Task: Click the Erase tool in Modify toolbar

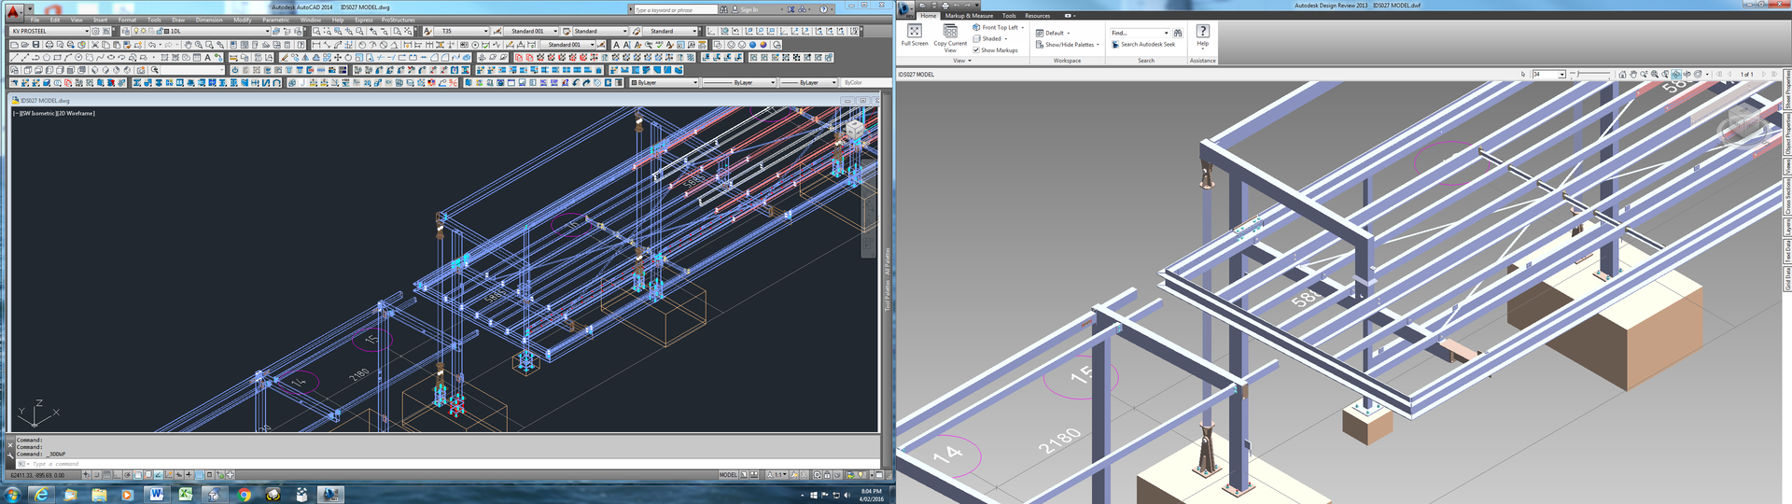Action: click(x=284, y=58)
